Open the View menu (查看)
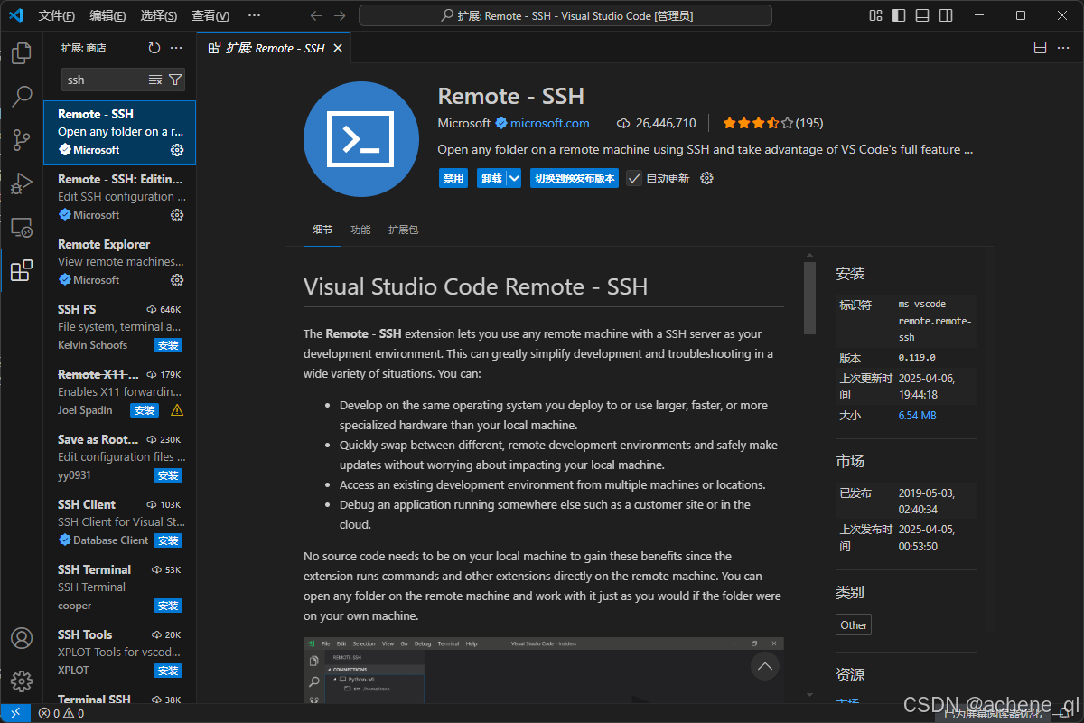 210,15
